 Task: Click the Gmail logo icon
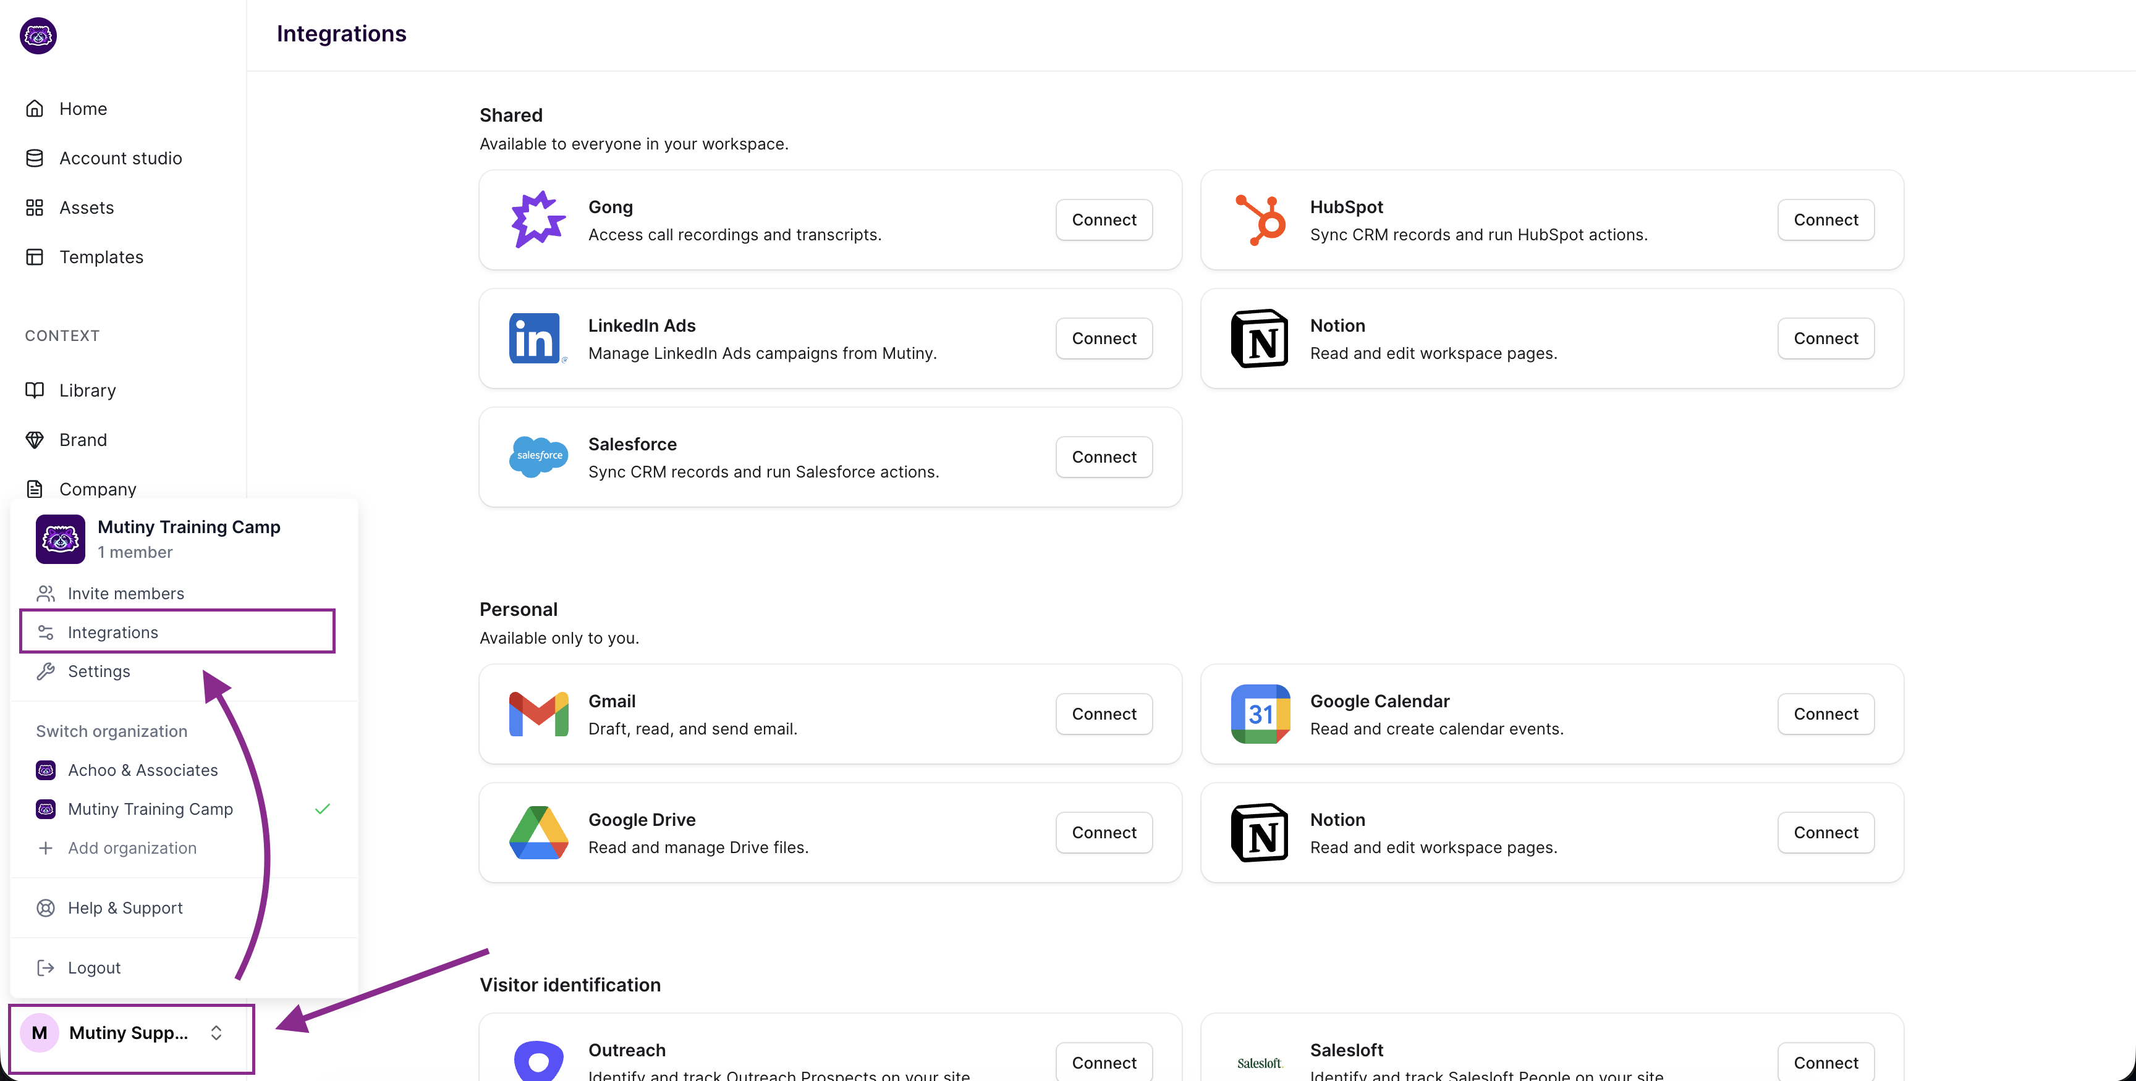point(539,713)
